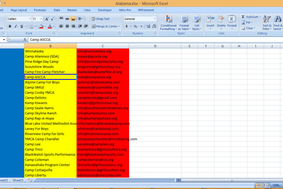Open AutoSum dropdown arrow
Screen dimensions: 283x189
tap(260, 17)
